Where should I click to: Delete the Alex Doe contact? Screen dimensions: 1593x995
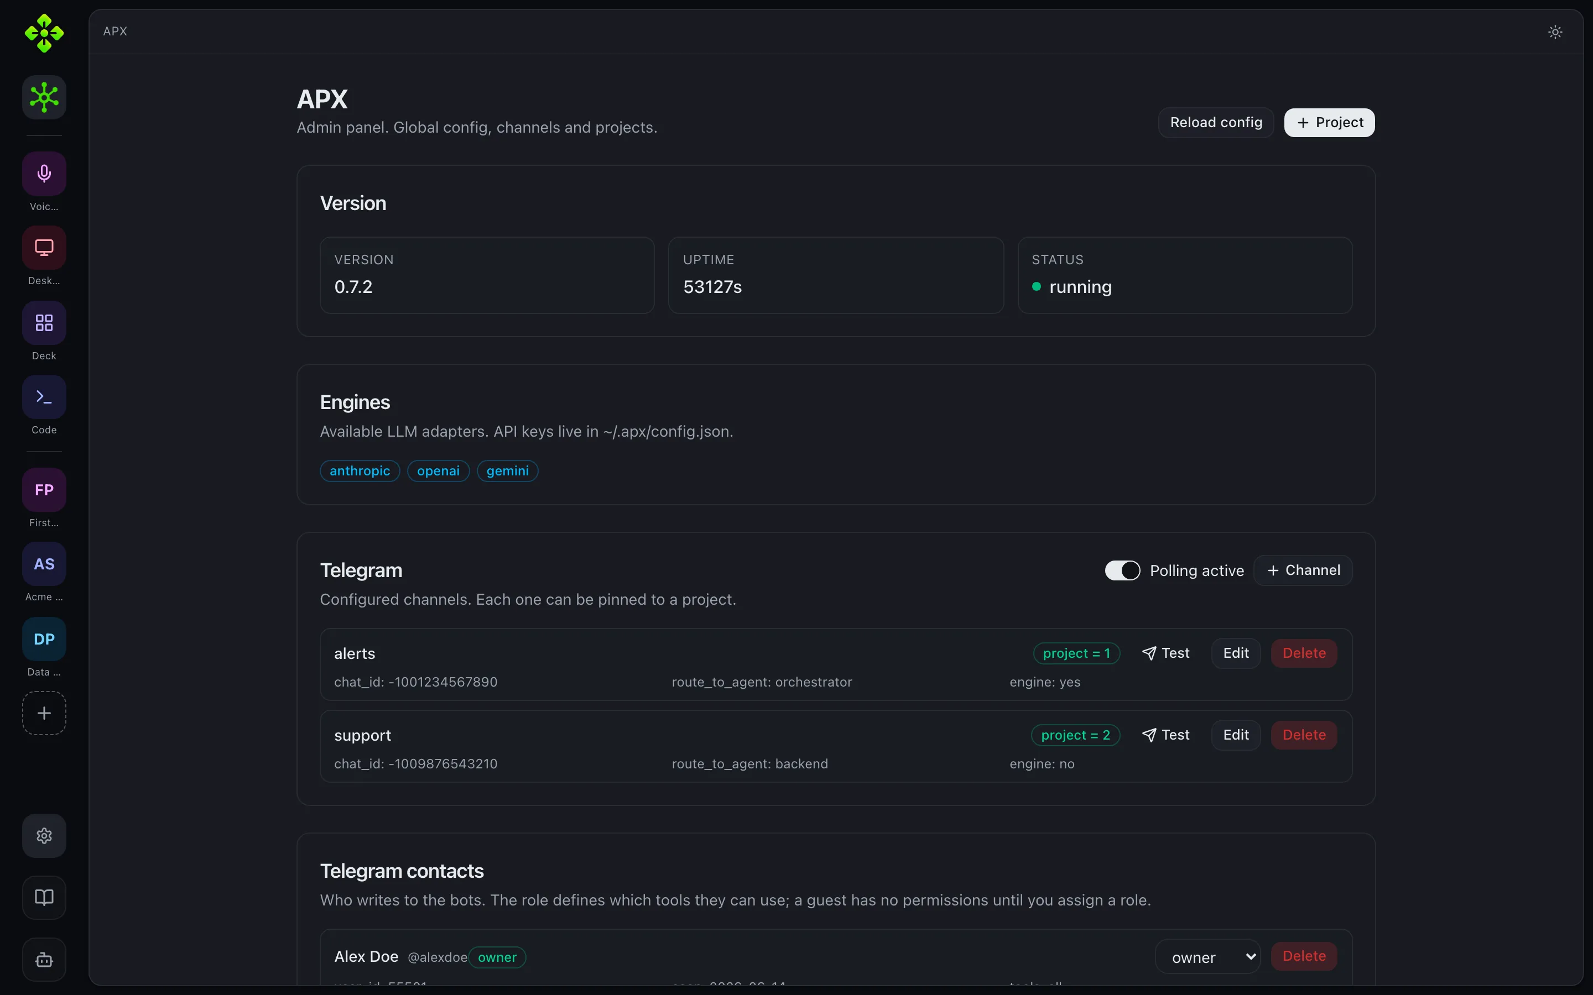(1304, 956)
